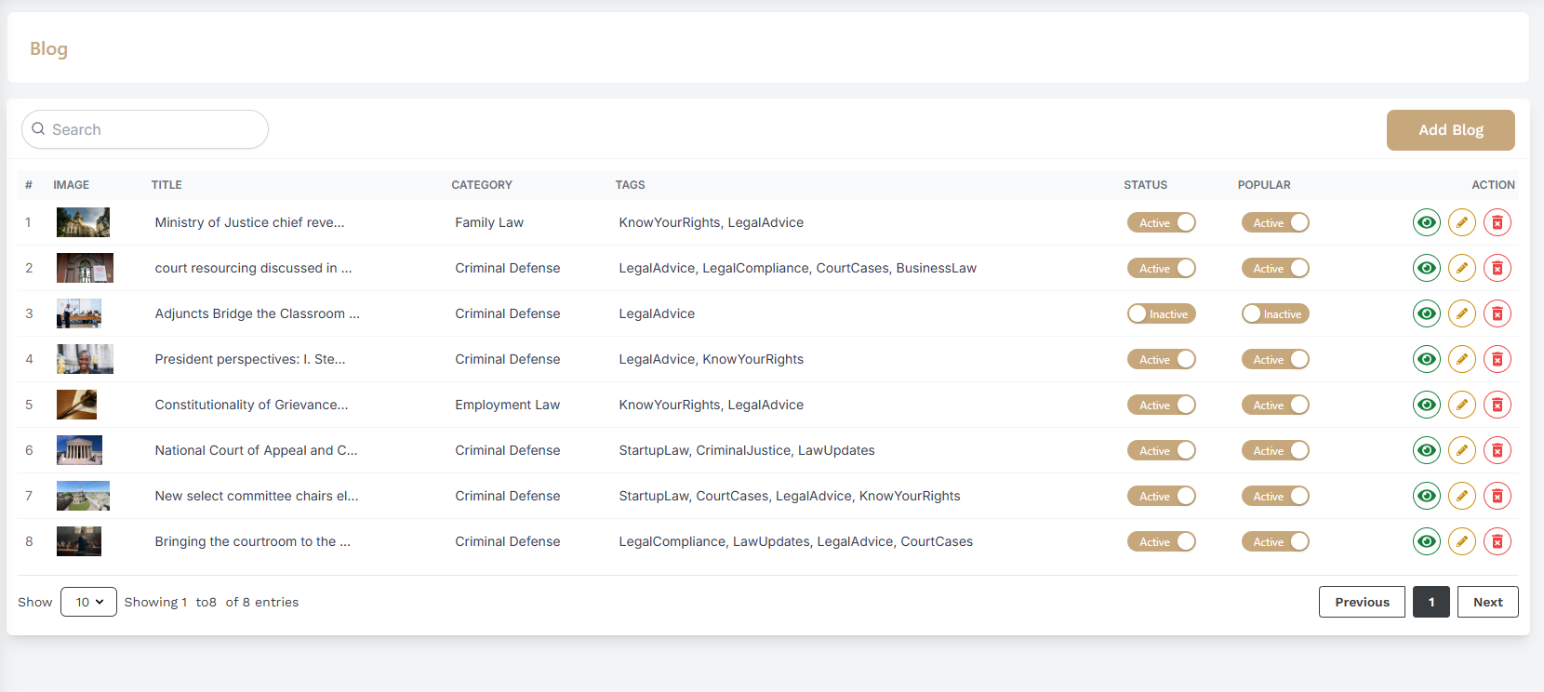View the 'Ministry of Justice chief' blog entry
Screen dimensions: 1544x692
click(x=1426, y=222)
